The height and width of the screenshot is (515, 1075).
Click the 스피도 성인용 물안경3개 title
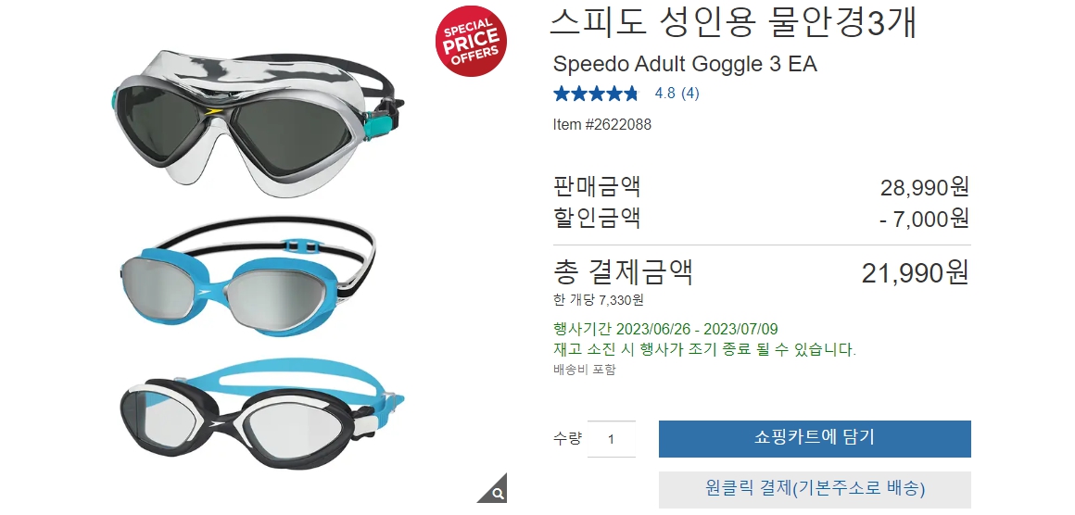click(733, 24)
